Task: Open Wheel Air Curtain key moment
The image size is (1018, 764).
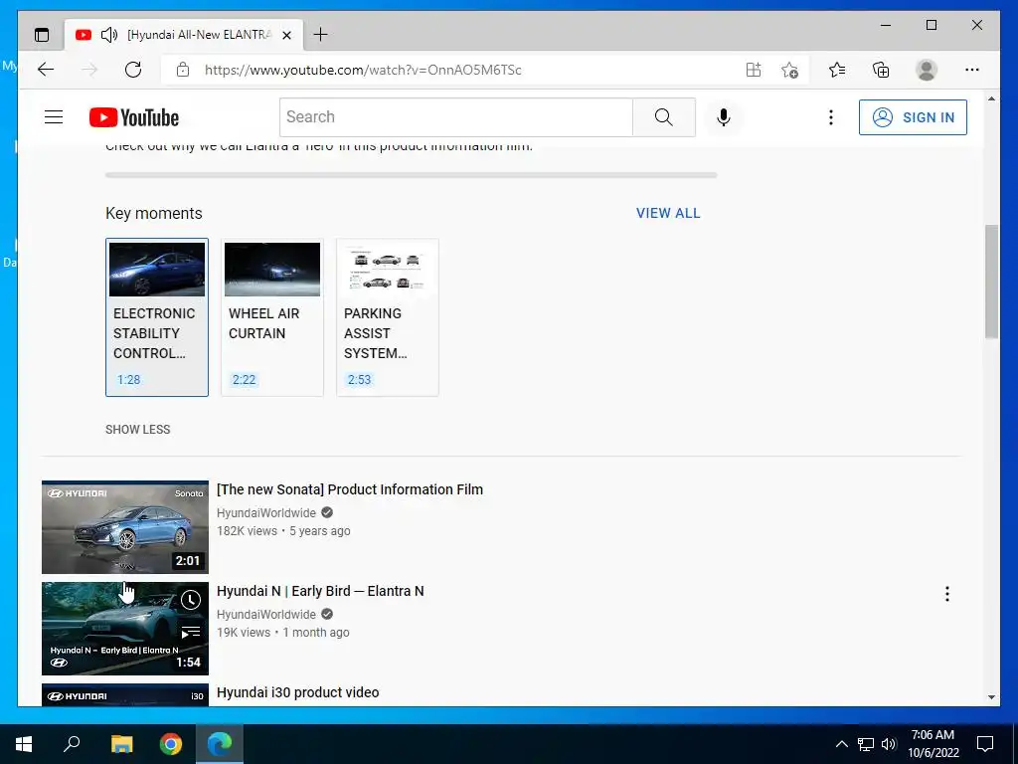Action: pyautogui.click(x=272, y=317)
